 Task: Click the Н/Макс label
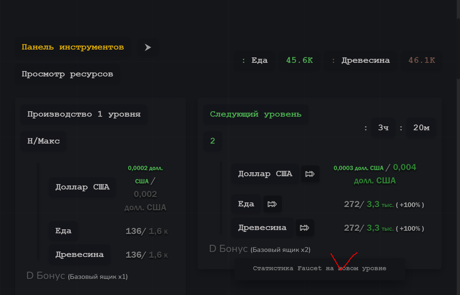point(43,141)
